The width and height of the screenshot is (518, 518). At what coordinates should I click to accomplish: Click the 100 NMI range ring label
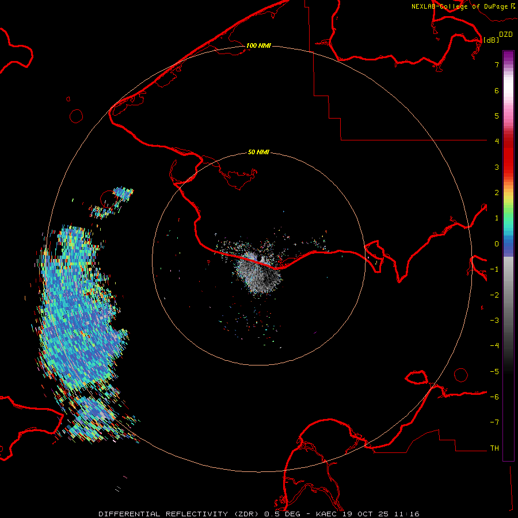(258, 45)
